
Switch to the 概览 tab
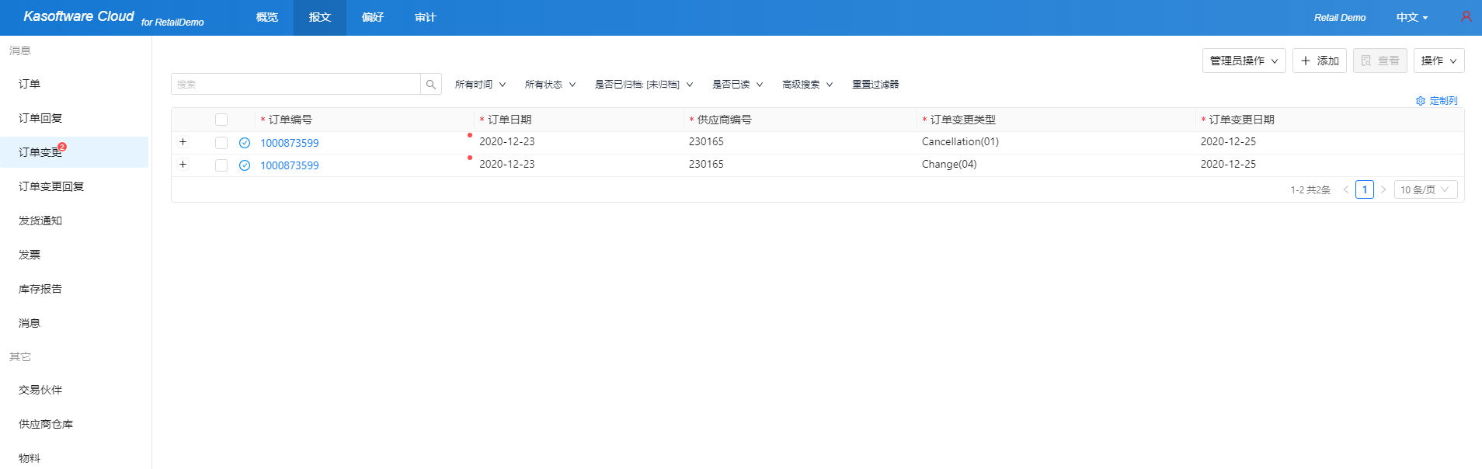(267, 17)
